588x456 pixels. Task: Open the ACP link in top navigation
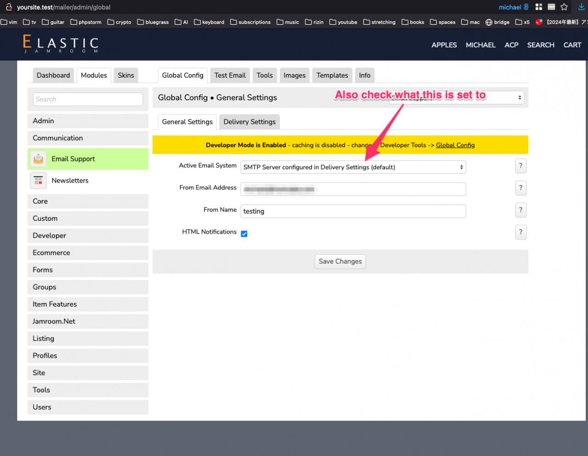coord(511,45)
